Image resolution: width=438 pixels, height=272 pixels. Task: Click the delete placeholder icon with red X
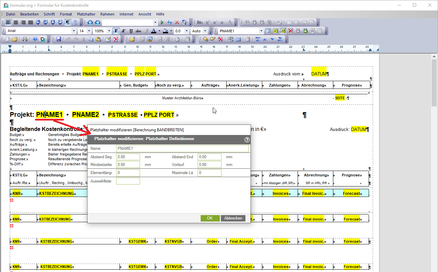pyautogui.click(x=291, y=31)
